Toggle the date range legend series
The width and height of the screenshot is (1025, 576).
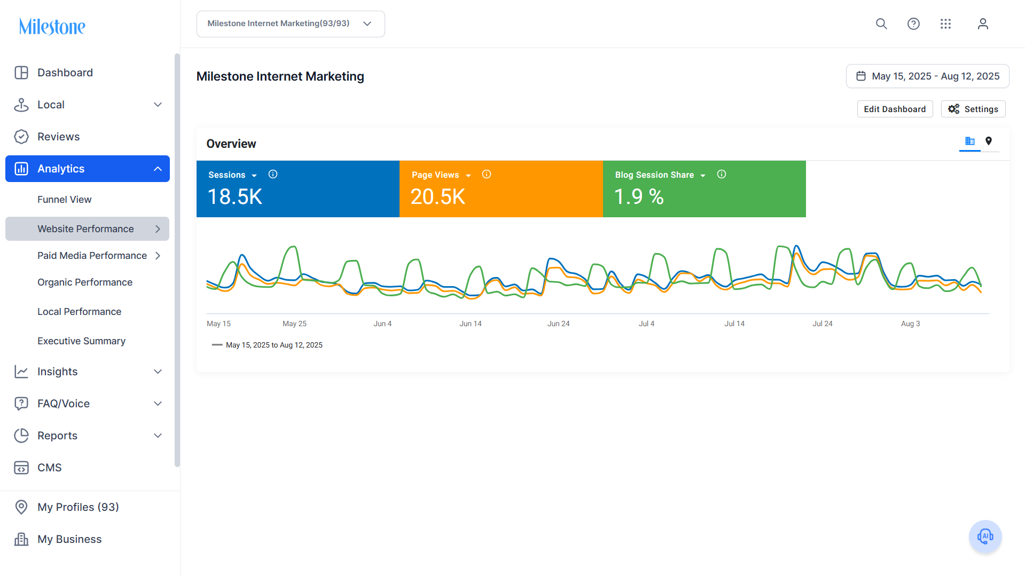[267, 345]
